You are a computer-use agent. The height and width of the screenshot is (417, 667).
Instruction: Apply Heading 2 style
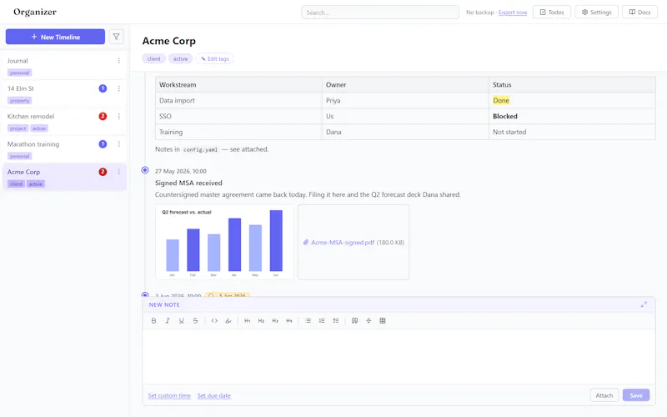click(x=261, y=321)
